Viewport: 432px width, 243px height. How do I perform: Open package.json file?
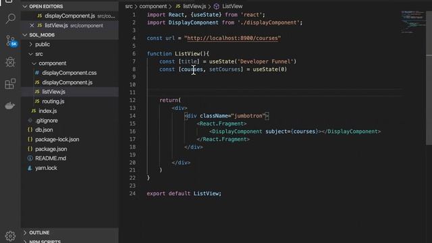[51, 148]
